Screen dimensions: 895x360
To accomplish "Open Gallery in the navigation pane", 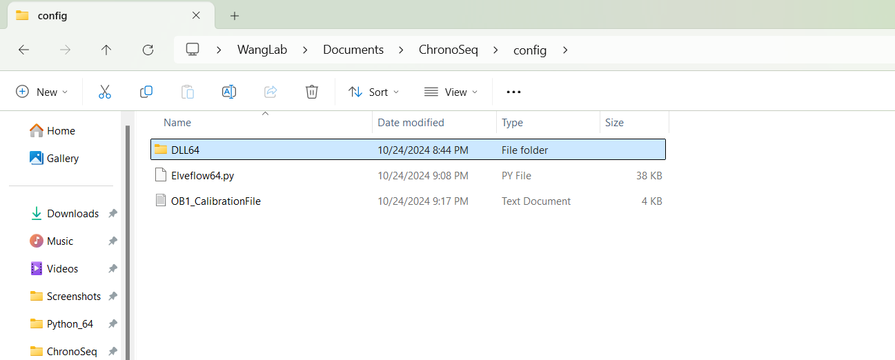I will (62, 159).
